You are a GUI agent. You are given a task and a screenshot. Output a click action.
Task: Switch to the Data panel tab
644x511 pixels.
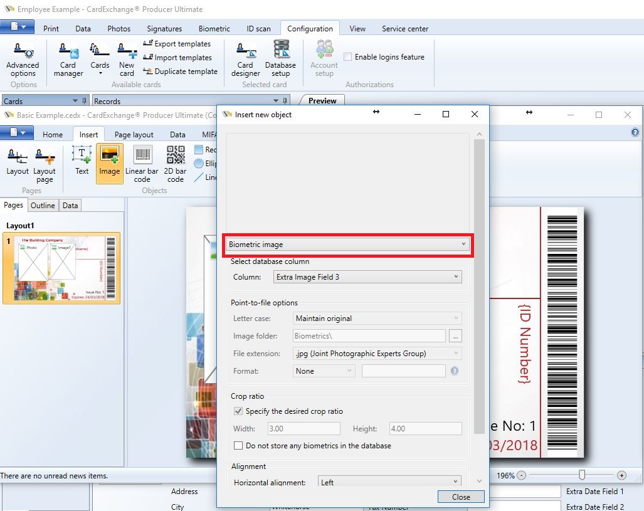click(70, 206)
